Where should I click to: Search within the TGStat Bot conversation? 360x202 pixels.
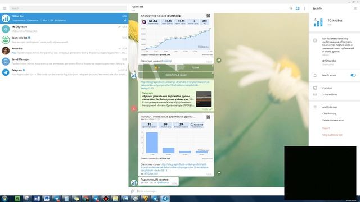(291, 8)
